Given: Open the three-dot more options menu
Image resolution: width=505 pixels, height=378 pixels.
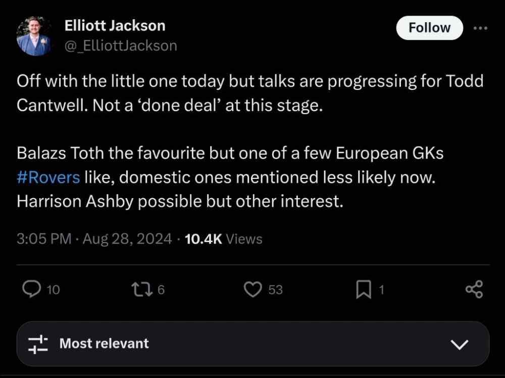Looking at the screenshot, I should click(x=480, y=28).
